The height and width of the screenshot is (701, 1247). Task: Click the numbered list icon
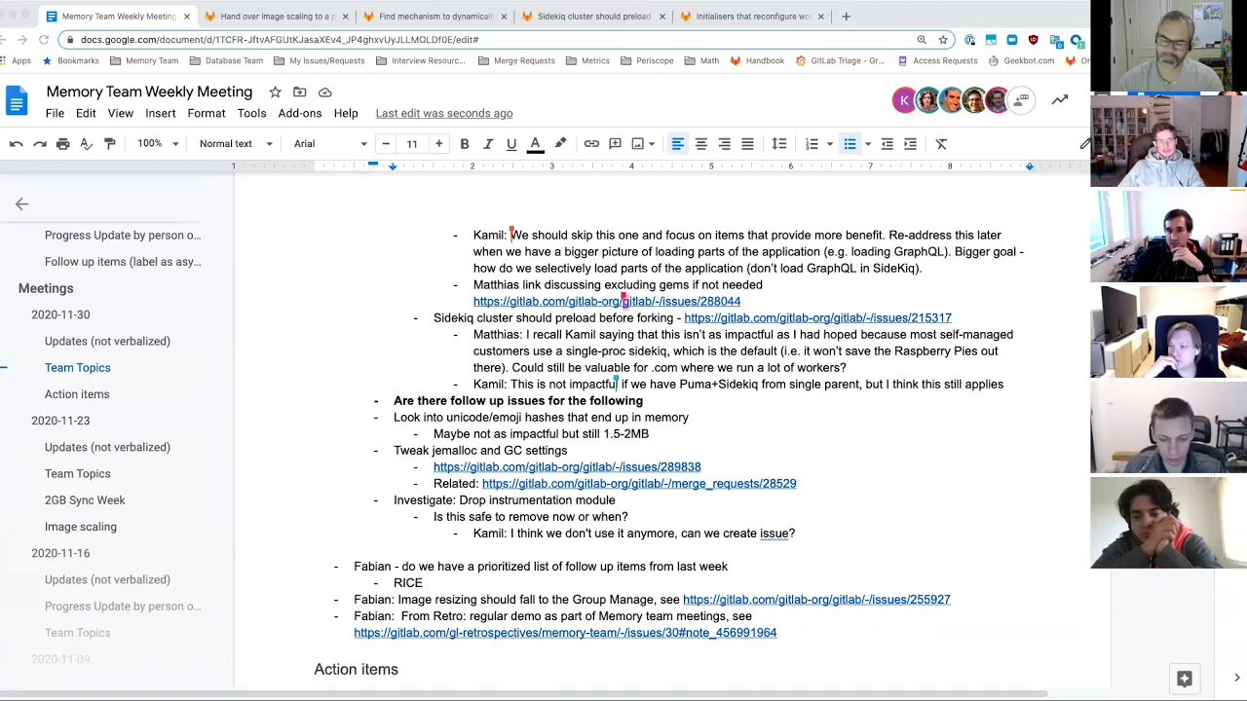click(x=812, y=144)
